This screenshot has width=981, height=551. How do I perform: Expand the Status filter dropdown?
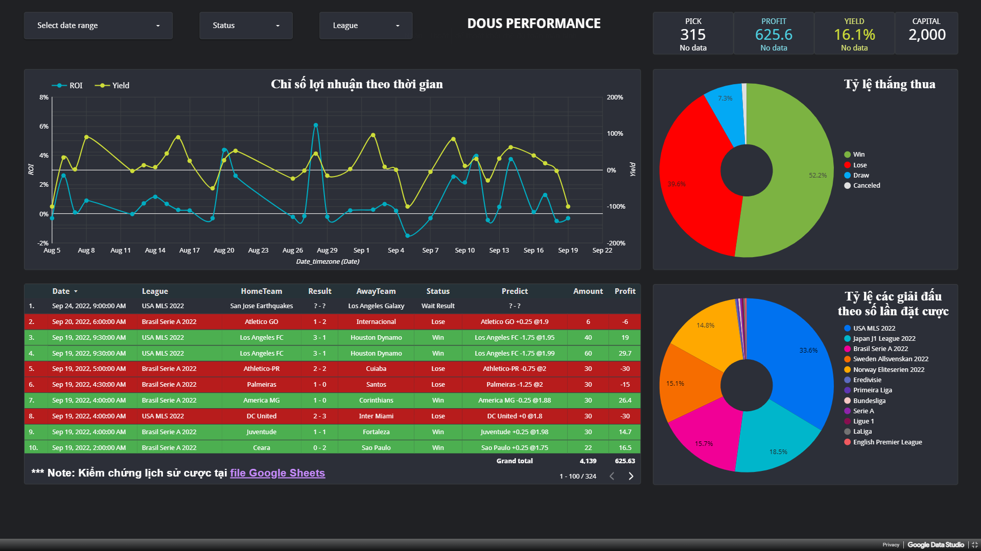[x=246, y=26]
